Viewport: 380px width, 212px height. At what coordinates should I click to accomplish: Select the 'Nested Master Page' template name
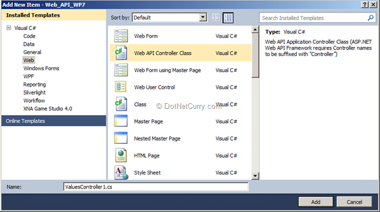[x=157, y=138]
